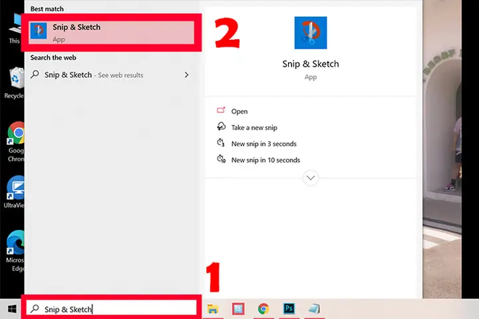This screenshot has width=479, height=319.
Task: Click the taskbar search input field
Action: (112, 309)
